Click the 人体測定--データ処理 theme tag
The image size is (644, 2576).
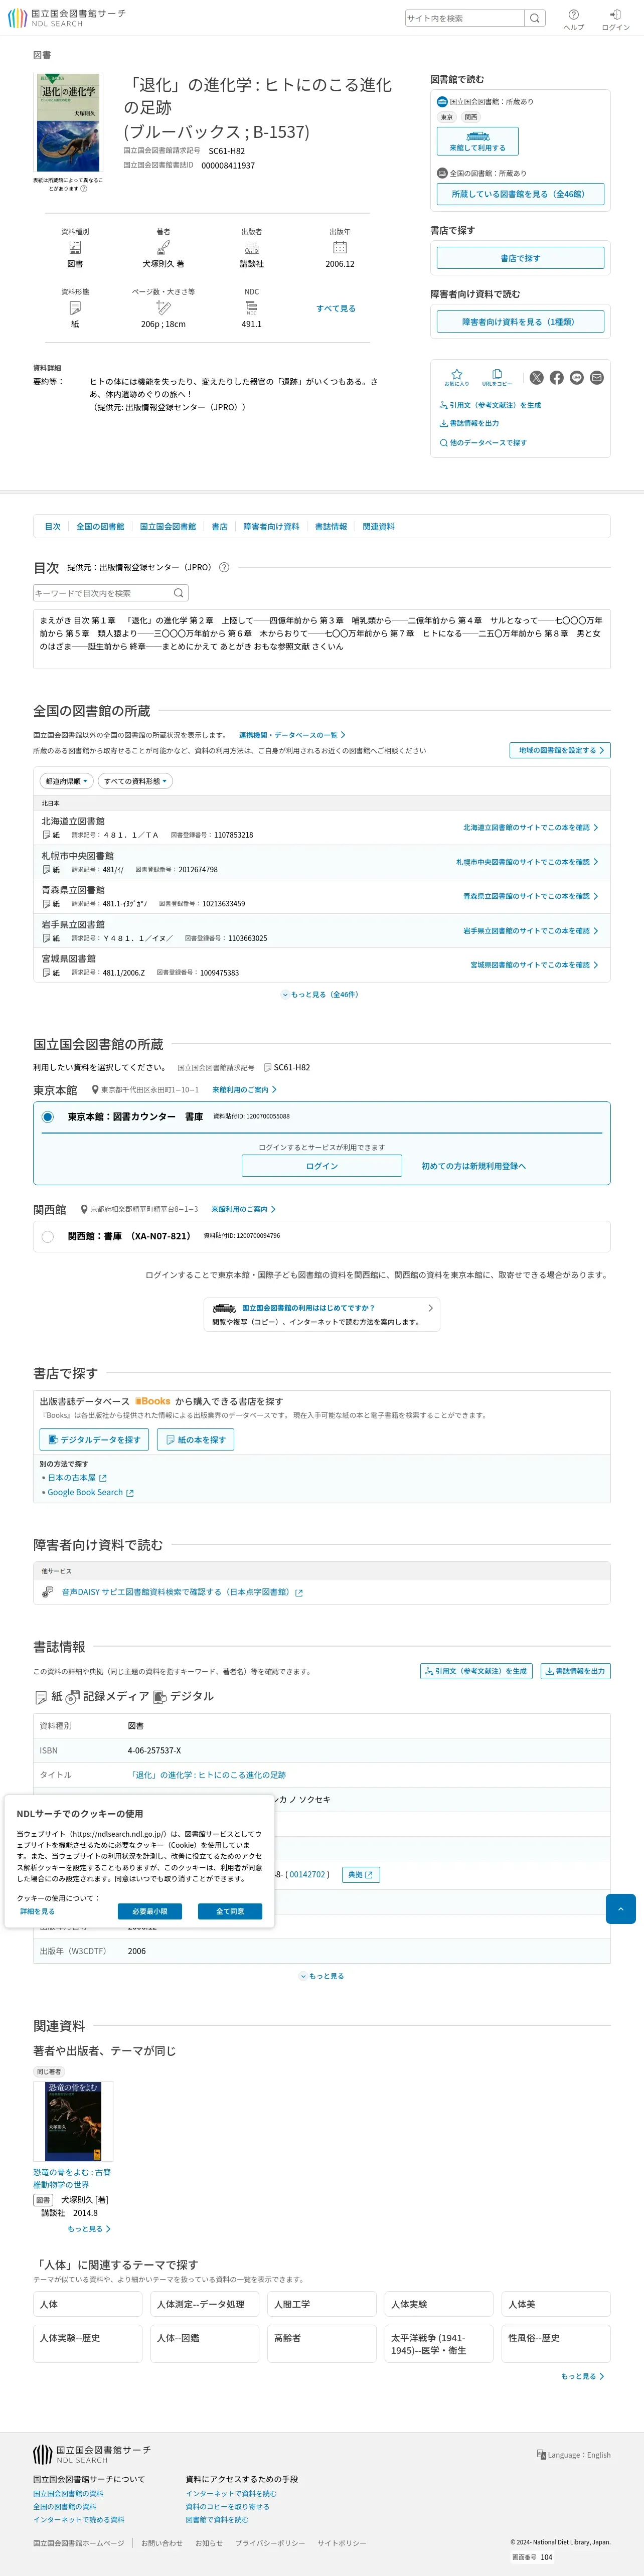point(204,2304)
